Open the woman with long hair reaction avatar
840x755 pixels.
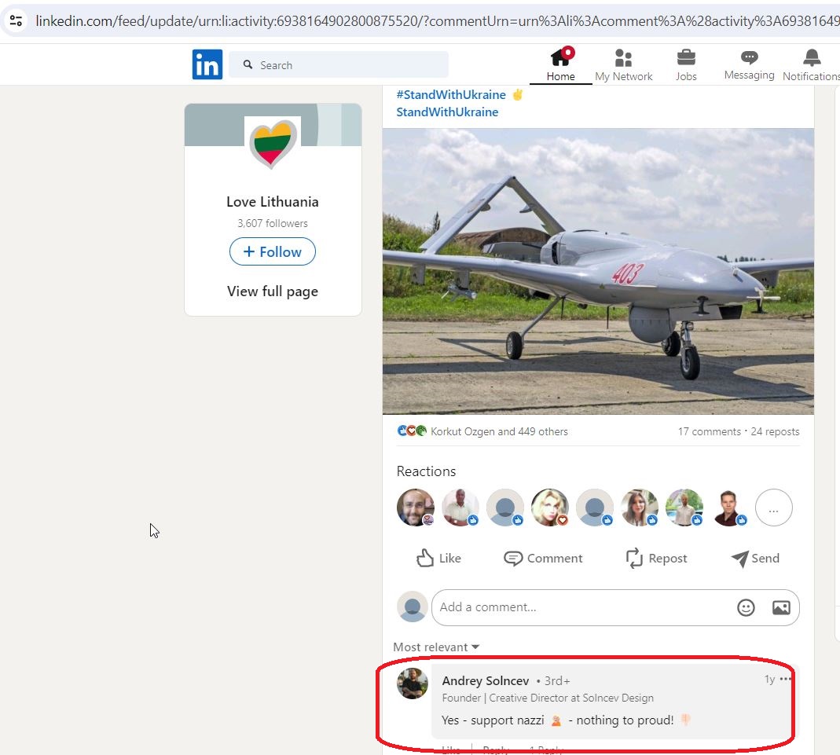(639, 508)
